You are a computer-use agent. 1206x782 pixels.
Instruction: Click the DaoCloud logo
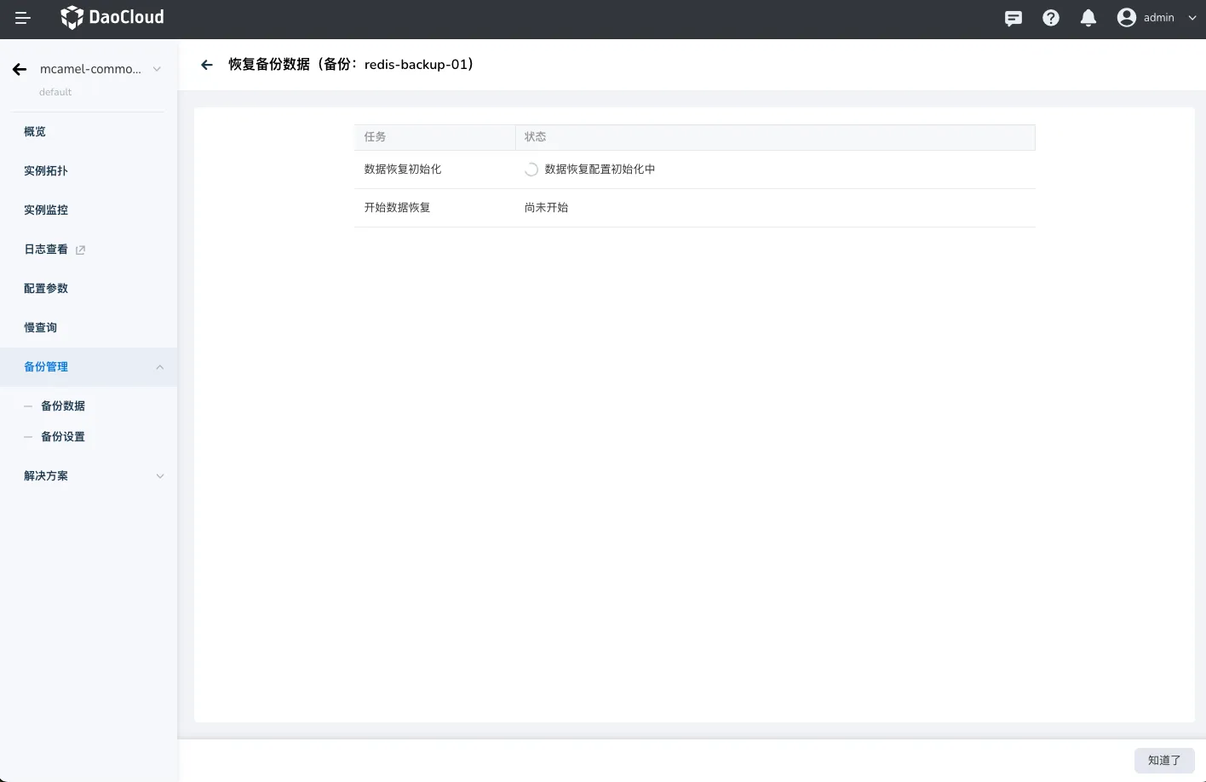tap(112, 18)
